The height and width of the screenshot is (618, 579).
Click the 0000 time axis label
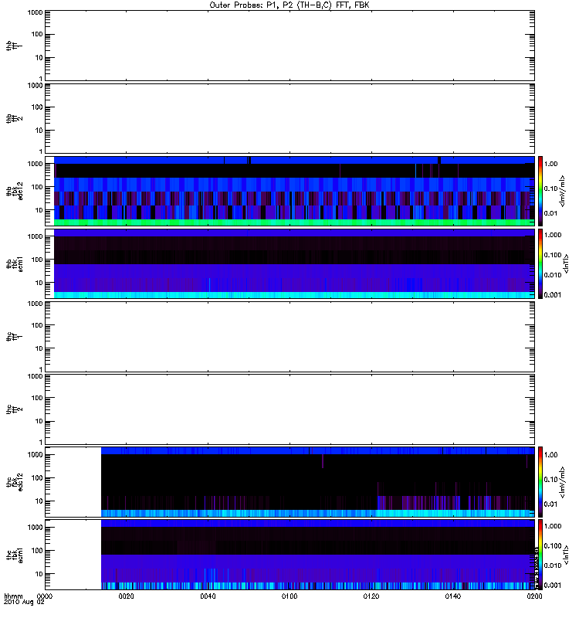point(45,596)
